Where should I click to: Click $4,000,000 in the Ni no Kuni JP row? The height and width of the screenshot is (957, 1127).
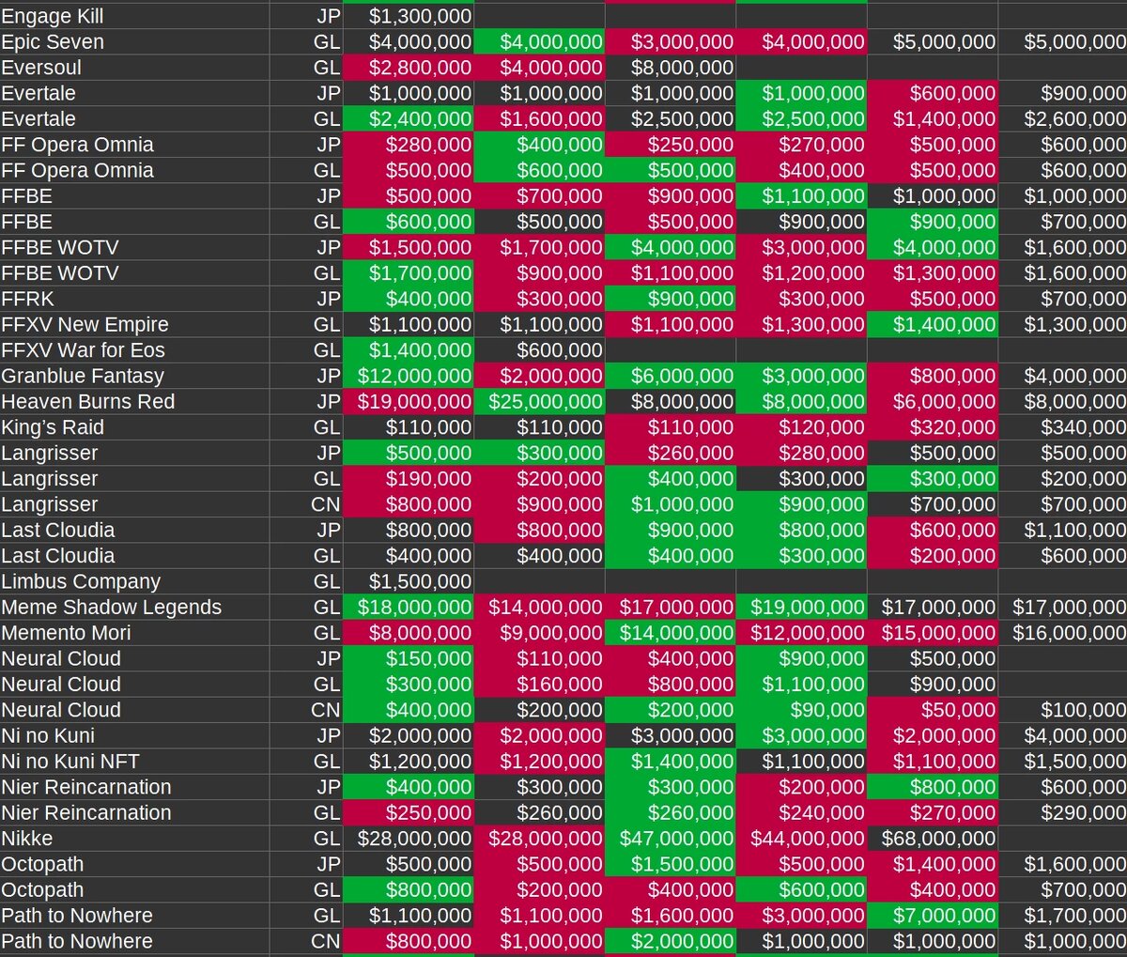[x=1063, y=734]
